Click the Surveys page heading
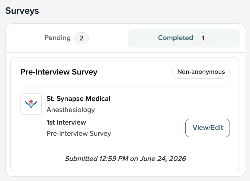The height and width of the screenshot is (181, 250). 22,11
